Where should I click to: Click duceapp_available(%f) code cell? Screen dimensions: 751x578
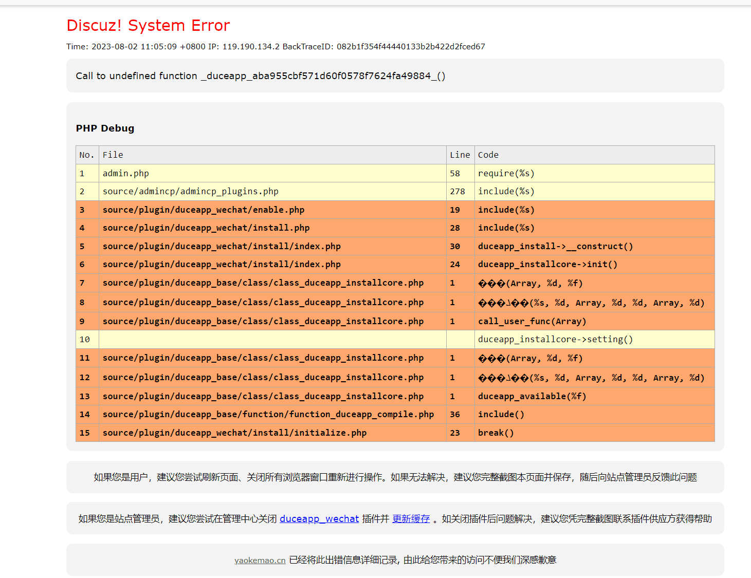click(594, 396)
